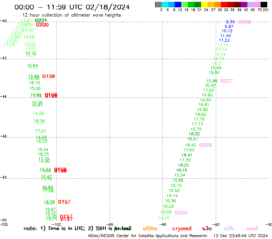This screenshot has height=239, width=272.
Task: Click the dark blue swatch in the scale
Action: point(178,4)
